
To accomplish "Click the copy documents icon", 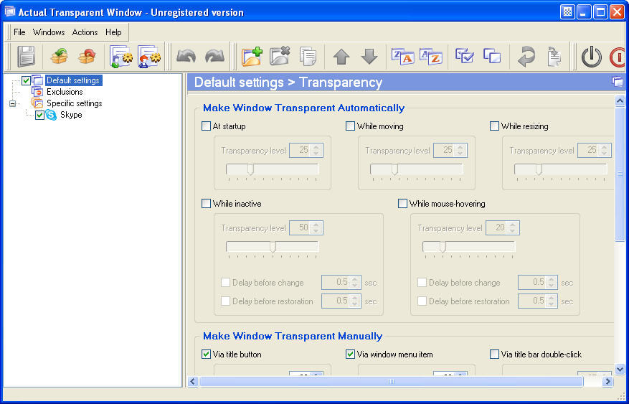I will [x=308, y=57].
